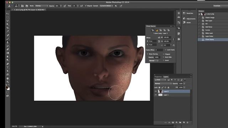Enable the Auto Hide checkbox
This screenshot has width=228, height=128.
164,57
